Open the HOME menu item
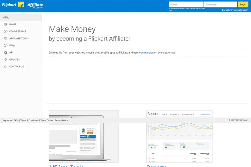 point(13,24)
